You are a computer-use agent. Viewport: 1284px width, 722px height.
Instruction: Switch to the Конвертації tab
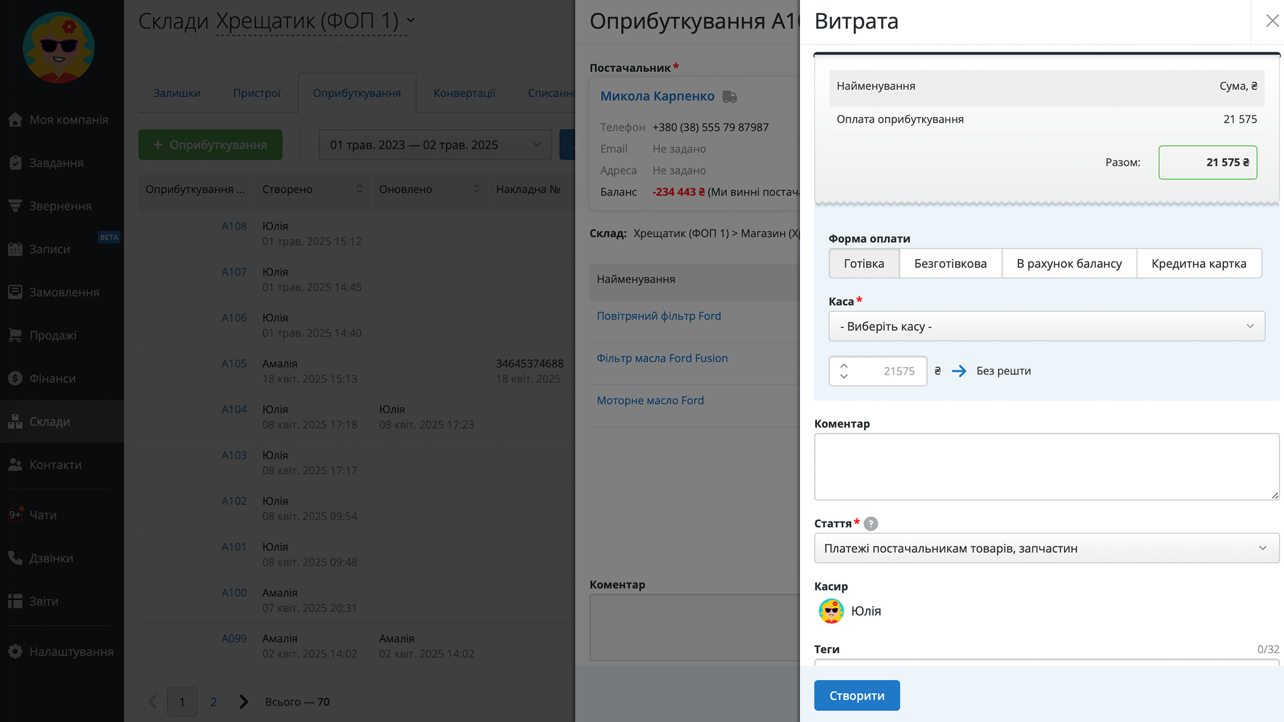[464, 93]
